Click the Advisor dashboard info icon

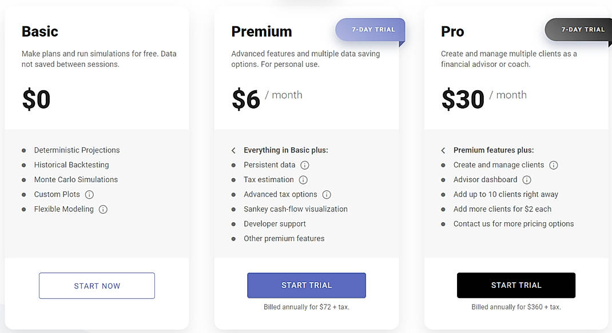[527, 179]
